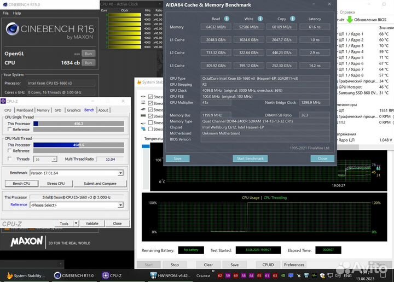The width and height of the screenshot is (394, 282).
Task: Switch to the Memory tab in CPU-Z
Action: pos(43,110)
